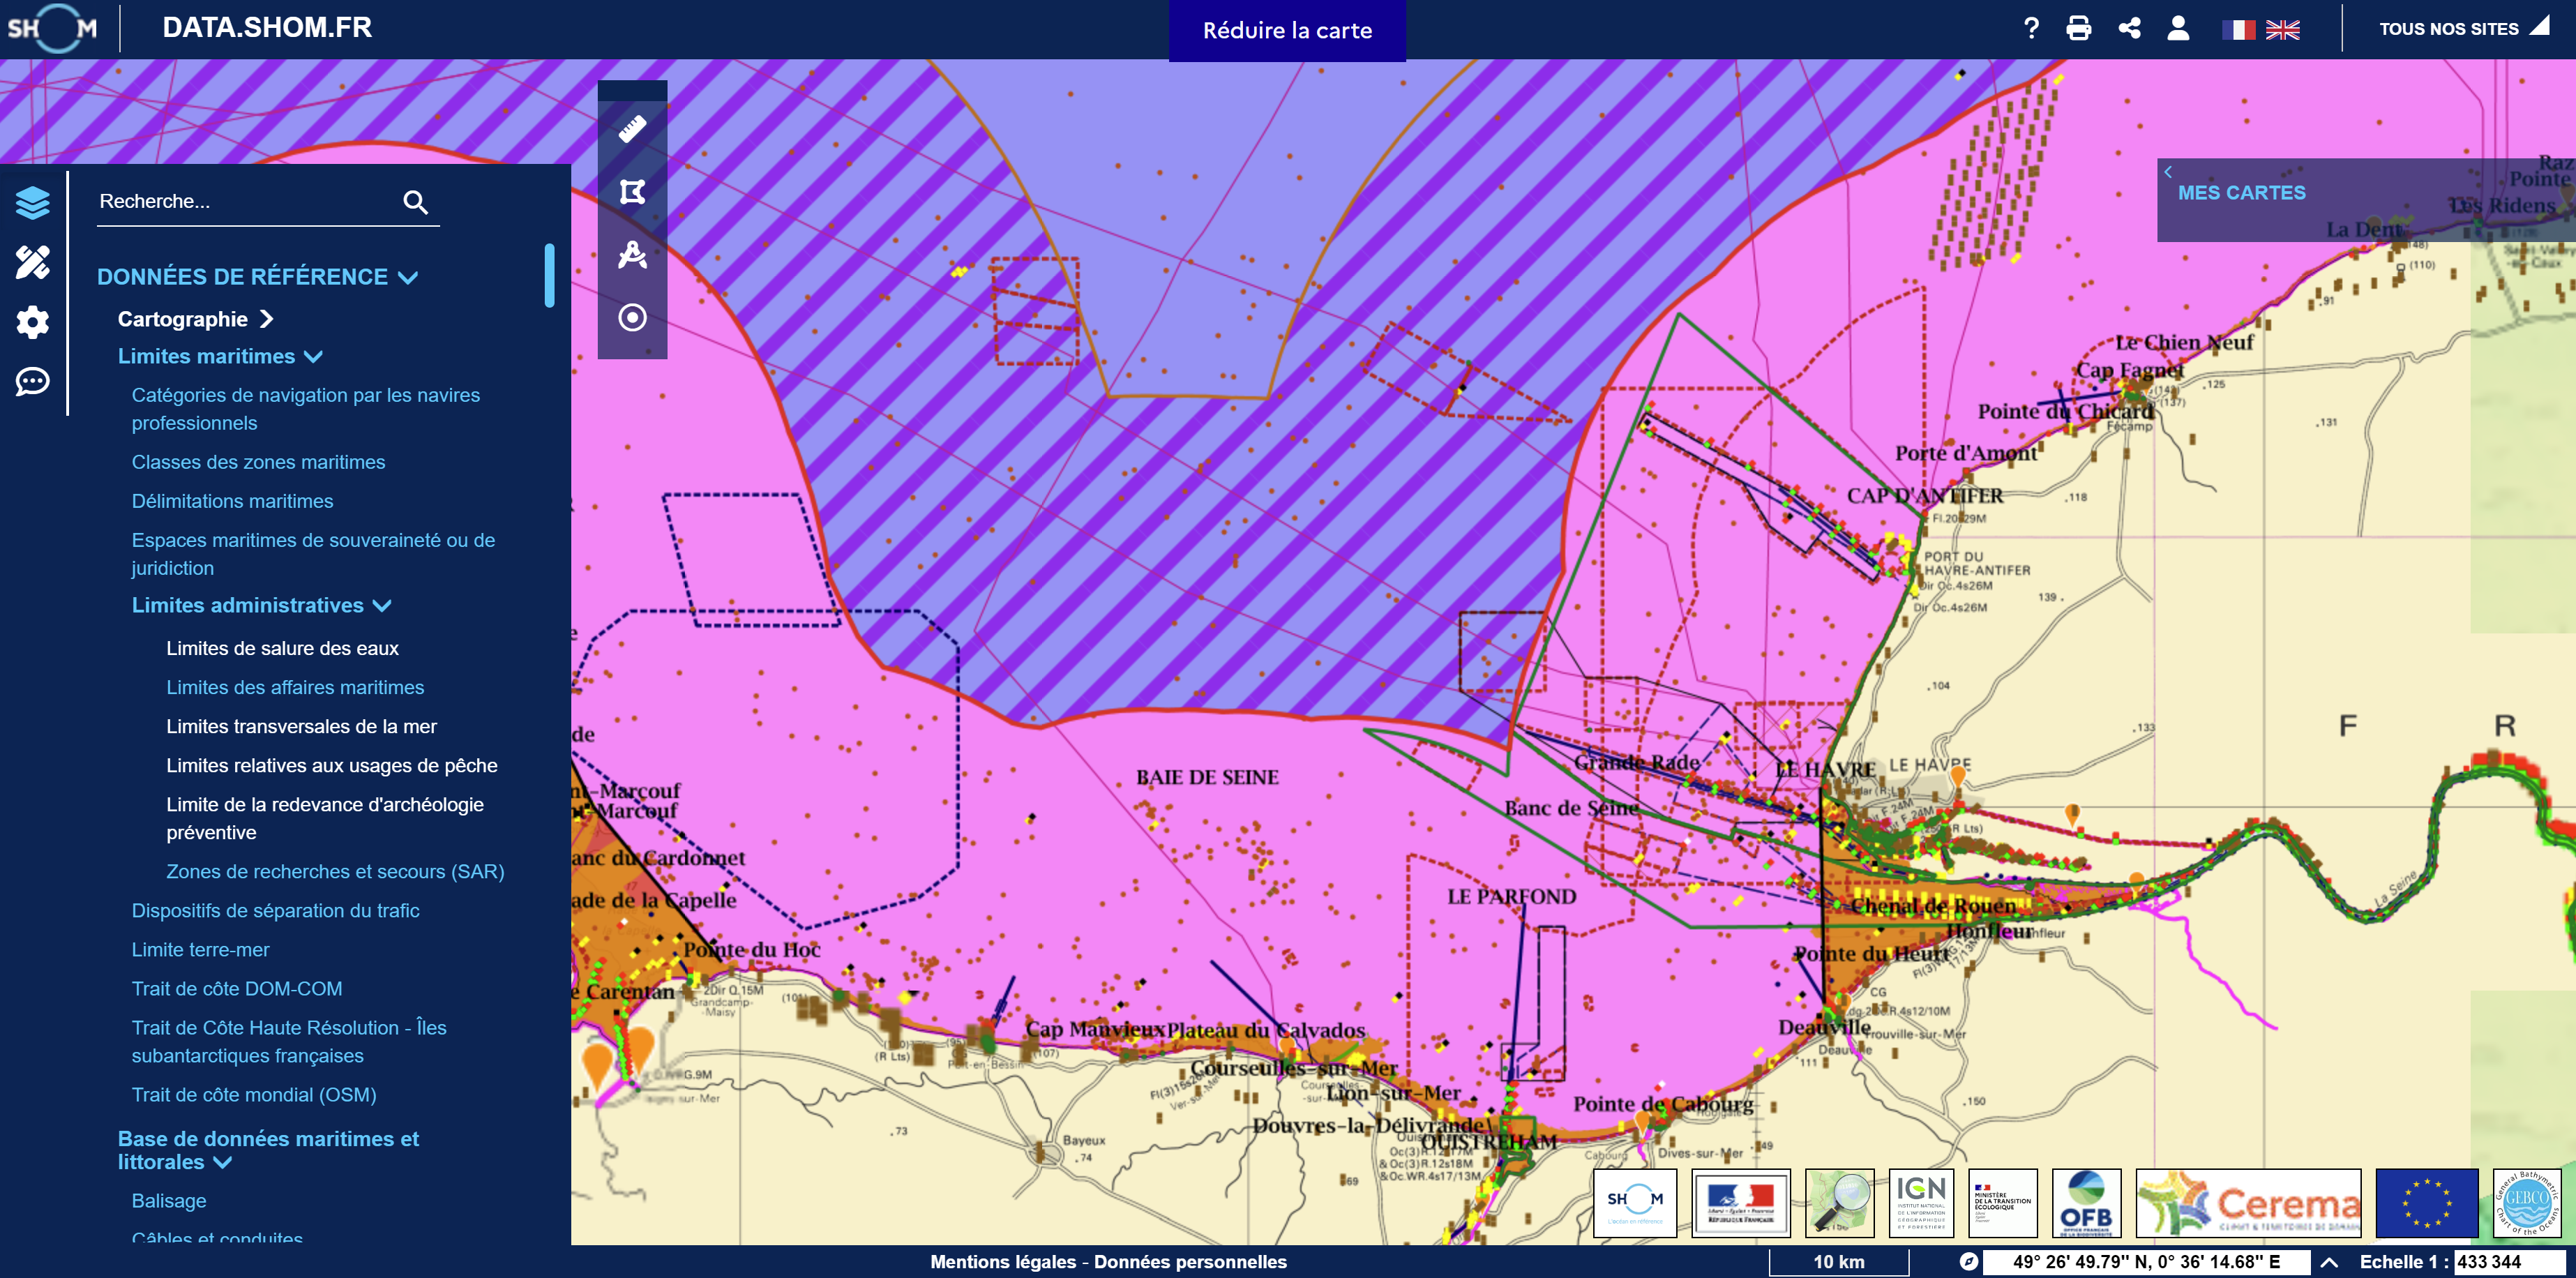Click the Réduire la carte button
The height and width of the screenshot is (1278, 2576).
click(1286, 30)
